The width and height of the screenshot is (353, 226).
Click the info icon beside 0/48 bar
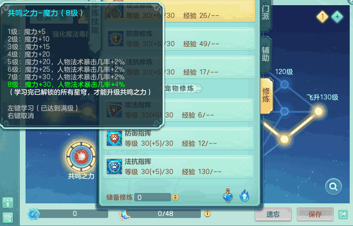pyautogui.click(x=207, y=213)
